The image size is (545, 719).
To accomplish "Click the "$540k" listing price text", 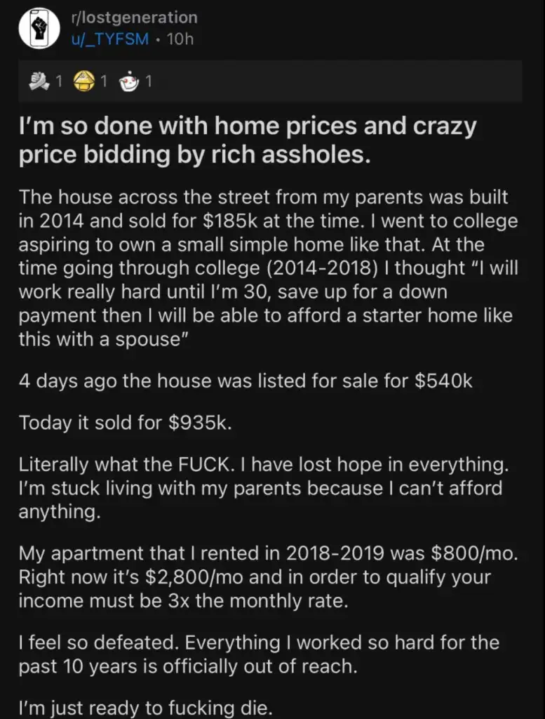I will [443, 381].
